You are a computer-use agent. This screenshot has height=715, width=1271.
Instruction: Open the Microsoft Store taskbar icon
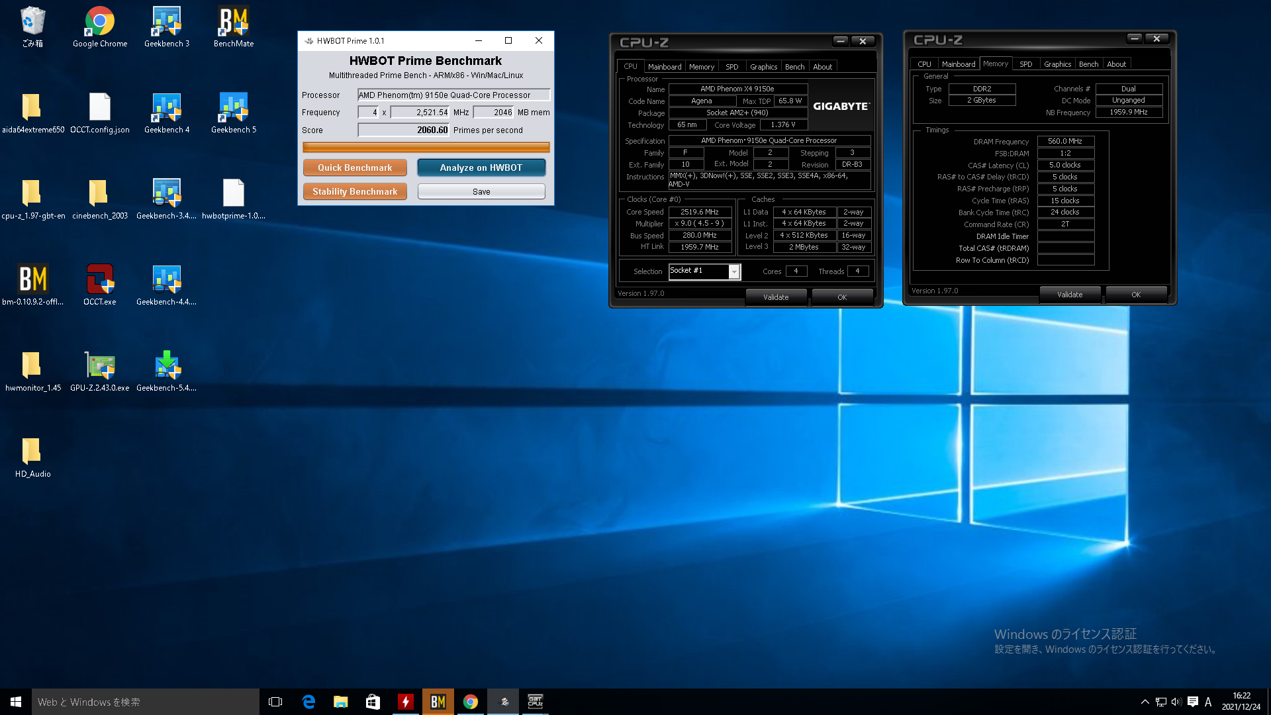click(x=373, y=702)
